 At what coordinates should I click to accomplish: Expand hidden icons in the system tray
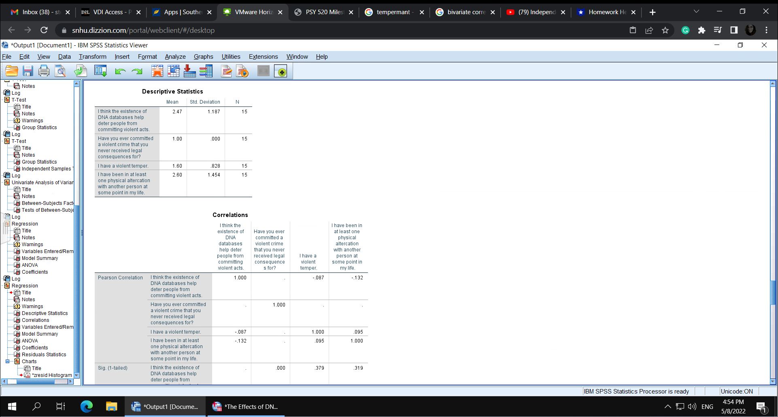point(667,406)
